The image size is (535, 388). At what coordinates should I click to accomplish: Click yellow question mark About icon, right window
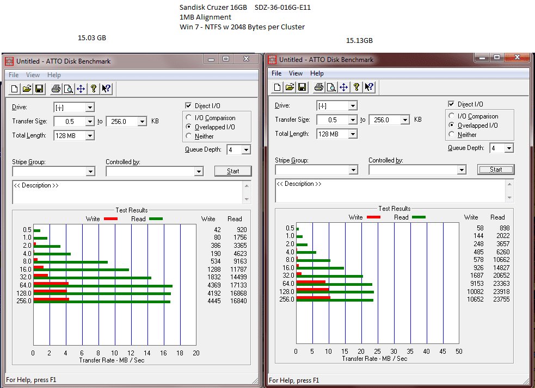click(x=356, y=87)
